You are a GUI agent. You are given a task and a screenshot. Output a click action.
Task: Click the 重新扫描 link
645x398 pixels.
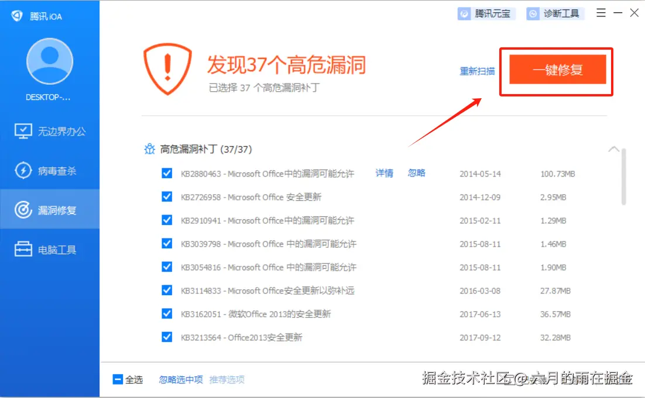click(477, 71)
